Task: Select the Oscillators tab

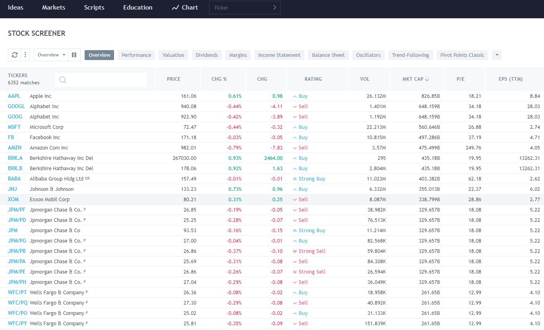Action: click(x=368, y=55)
